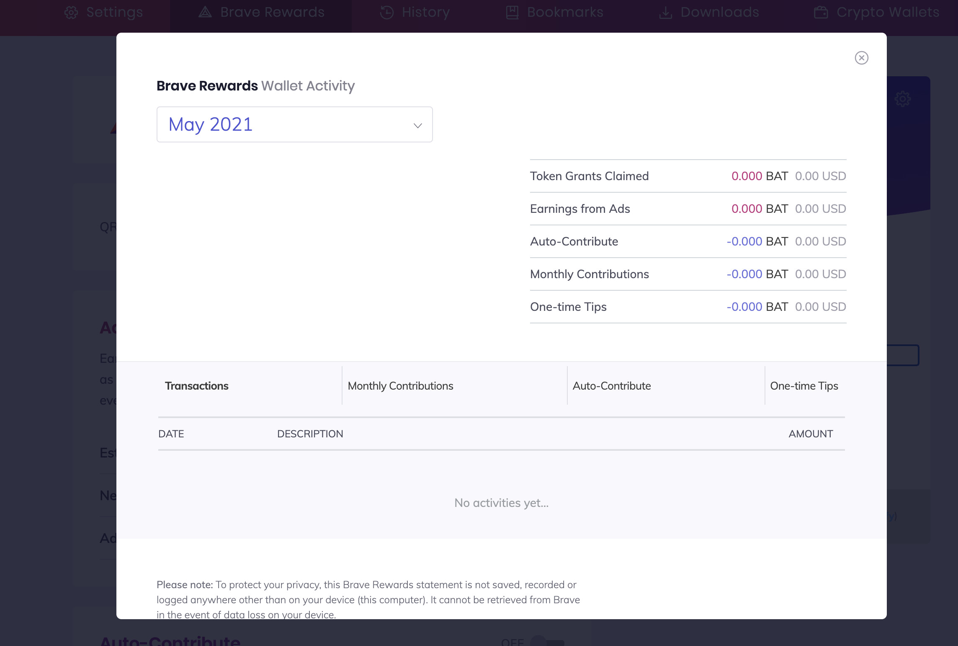
Task: Click the Downloads arrow icon
Action: 666,13
